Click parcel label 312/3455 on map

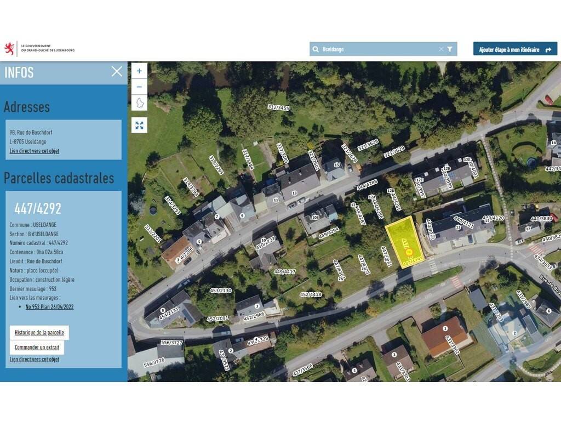click(278, 108)
